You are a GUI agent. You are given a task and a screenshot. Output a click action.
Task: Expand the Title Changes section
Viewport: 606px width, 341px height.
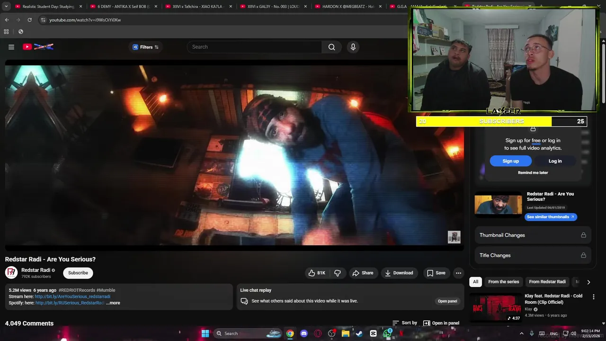(x=533, y=255)
